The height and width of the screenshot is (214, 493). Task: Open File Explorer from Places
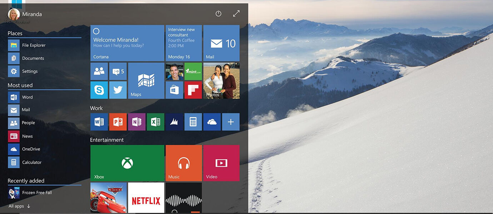pyautogui.click(x=34, y=45)
